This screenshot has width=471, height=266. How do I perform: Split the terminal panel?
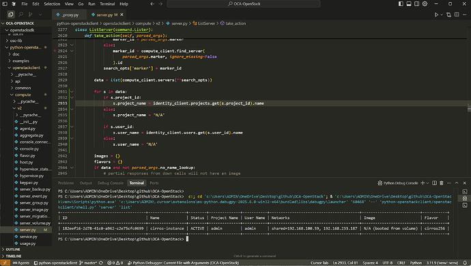(x=434, y=183)
